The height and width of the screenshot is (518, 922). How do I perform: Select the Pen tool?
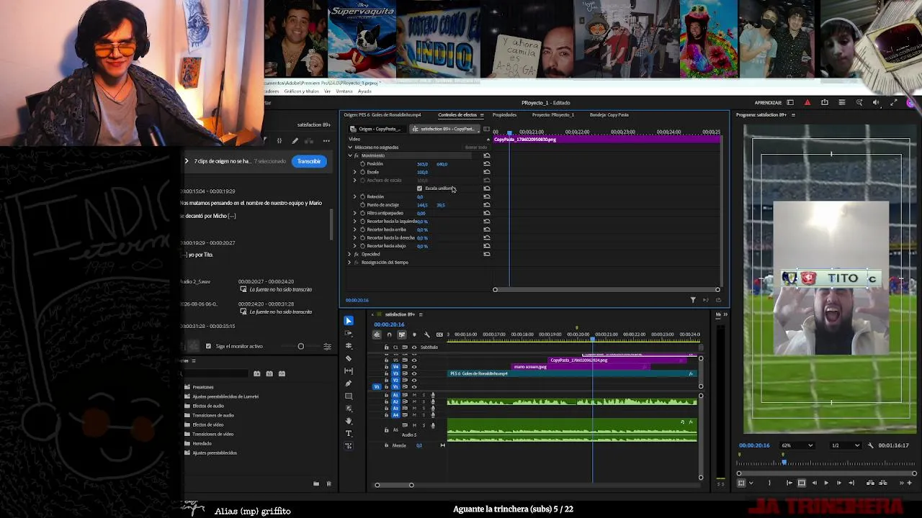point(349,383)
